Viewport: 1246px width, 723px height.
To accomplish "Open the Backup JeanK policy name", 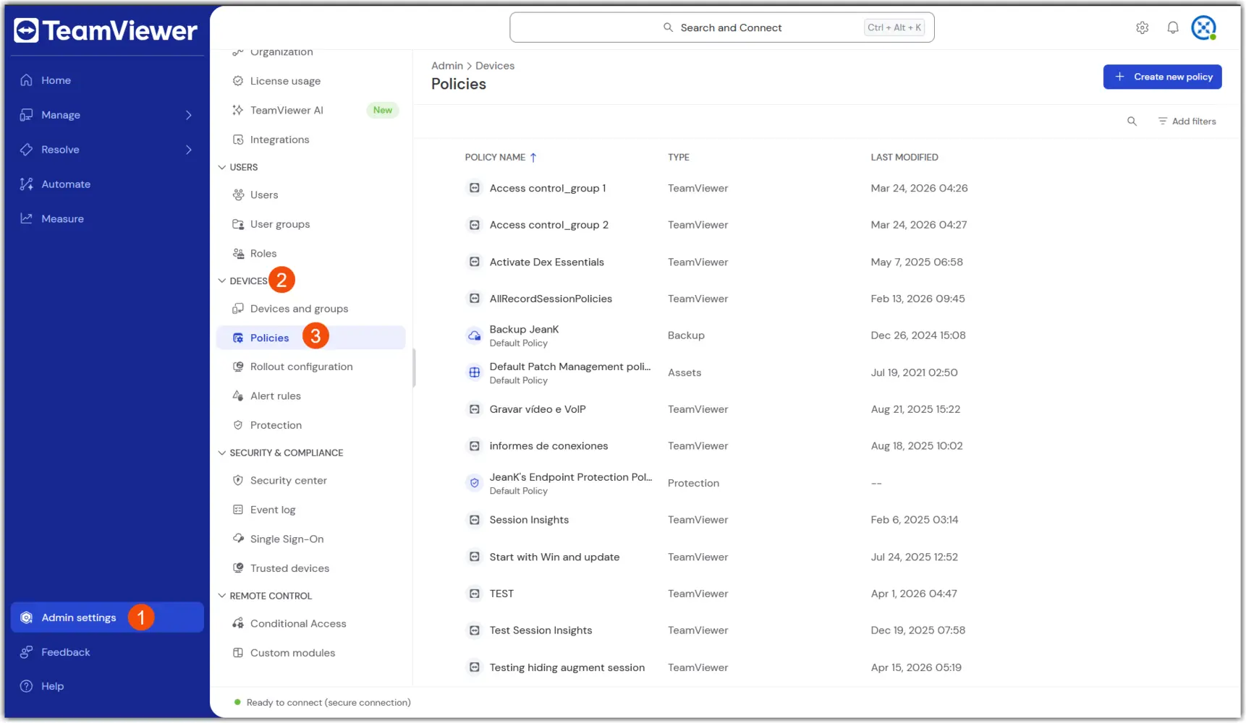I will [x=524, y=330].
